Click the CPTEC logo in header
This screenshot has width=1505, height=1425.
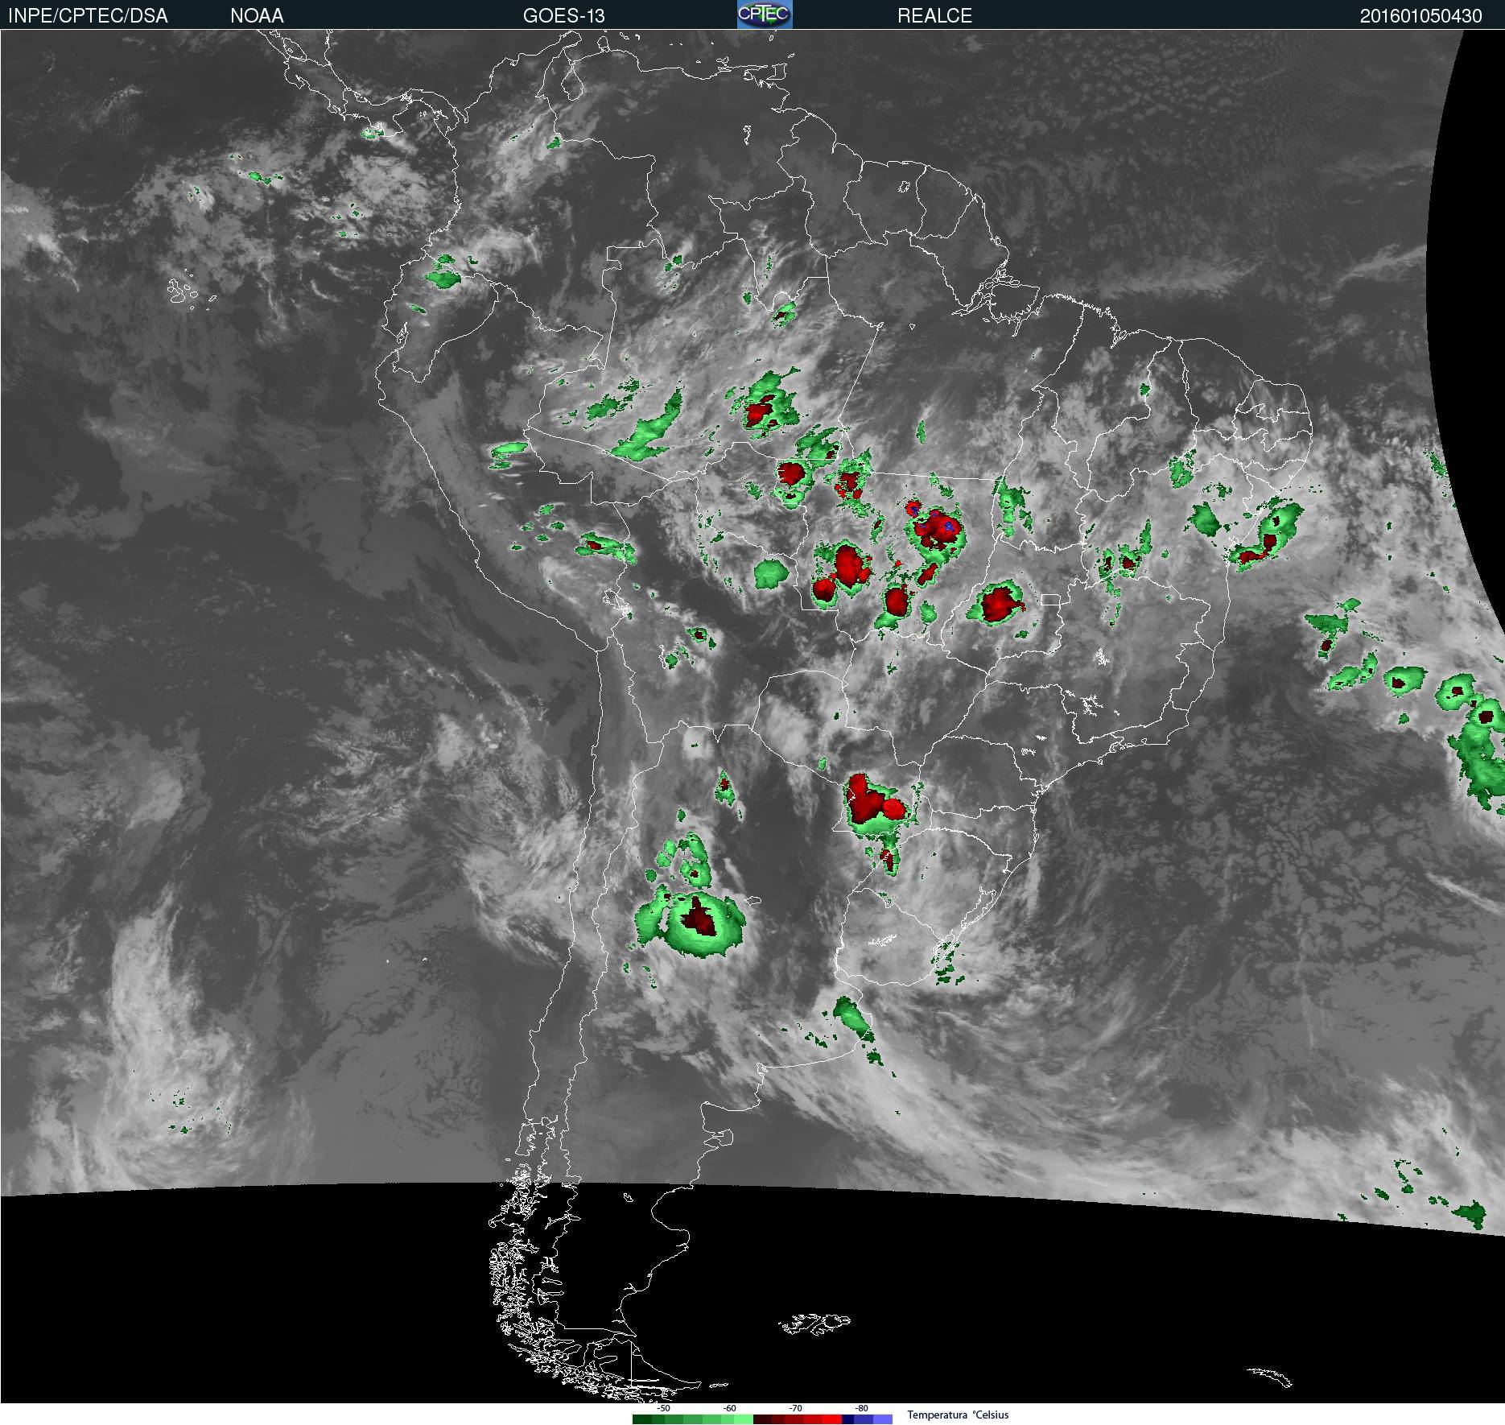pyautogui.click(x=765, y=14)
